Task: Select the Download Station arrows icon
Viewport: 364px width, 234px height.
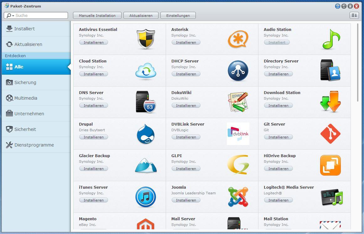Action: (330, 101)
